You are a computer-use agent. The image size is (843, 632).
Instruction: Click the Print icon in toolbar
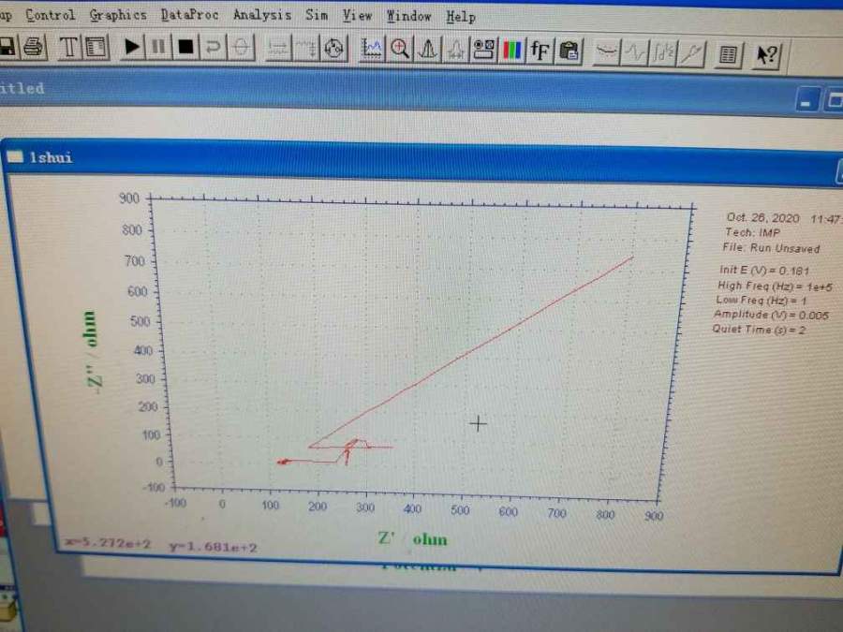coord(33,47)
